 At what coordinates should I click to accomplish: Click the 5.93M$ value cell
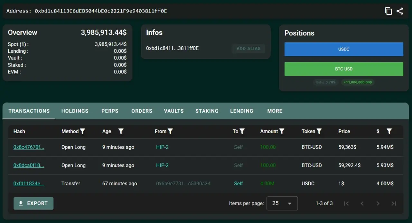(385, 165)
